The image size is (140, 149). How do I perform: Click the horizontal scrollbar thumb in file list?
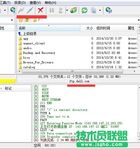(73, 71)
